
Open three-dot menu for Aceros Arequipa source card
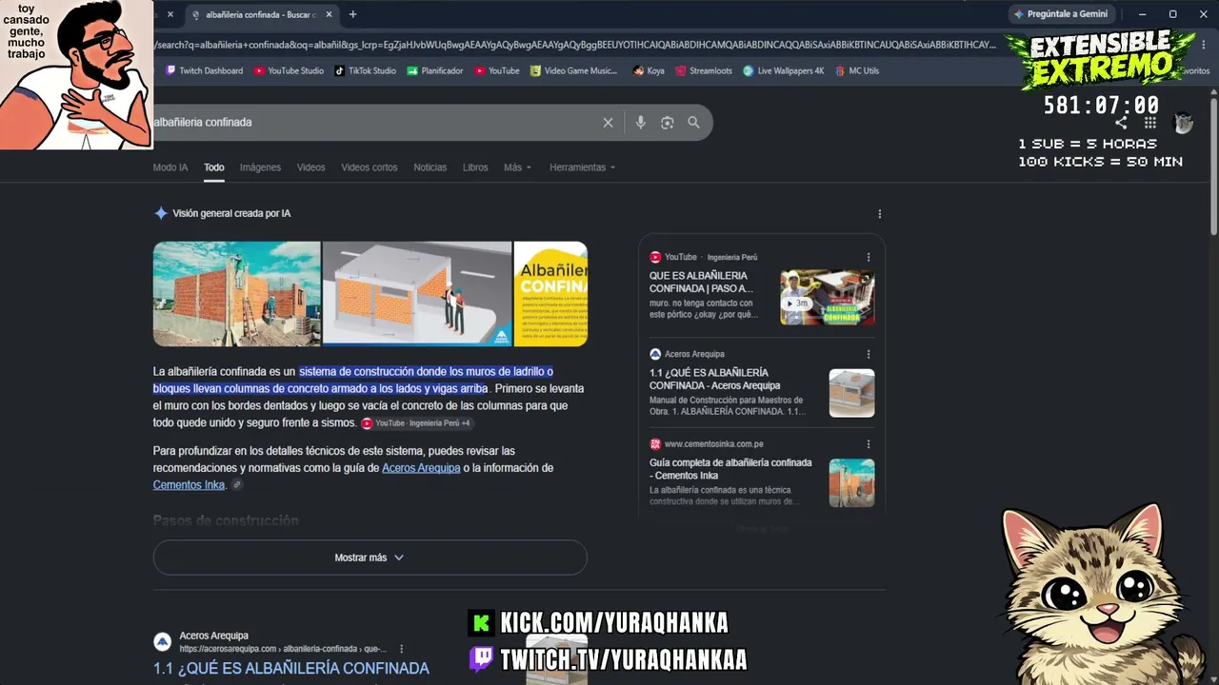coord(869,354)
